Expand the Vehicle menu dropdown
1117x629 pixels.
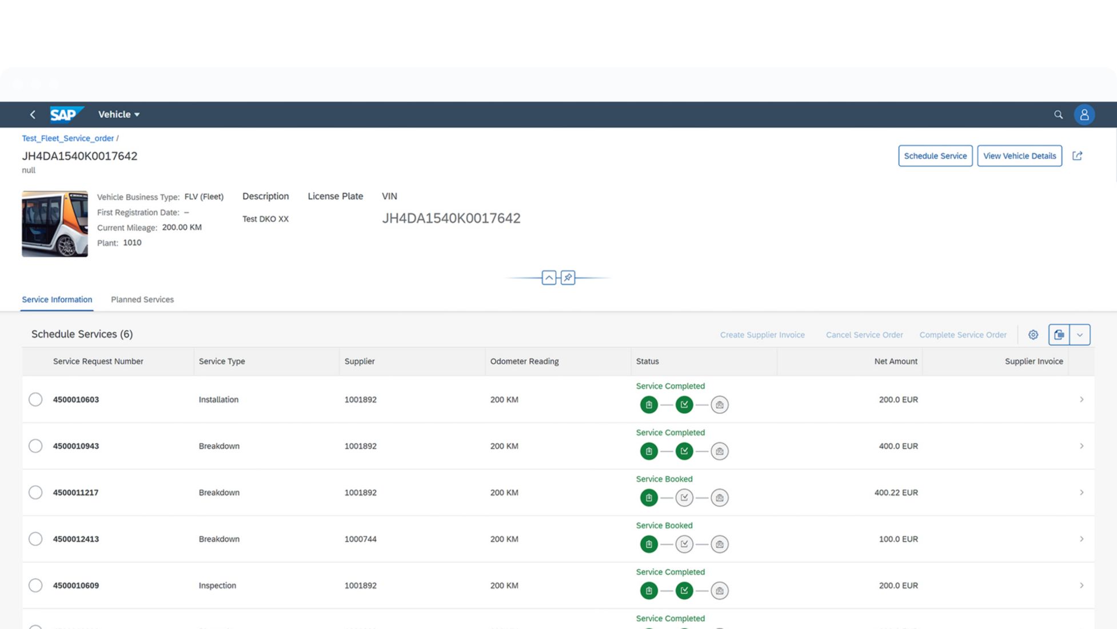(119, 114)
